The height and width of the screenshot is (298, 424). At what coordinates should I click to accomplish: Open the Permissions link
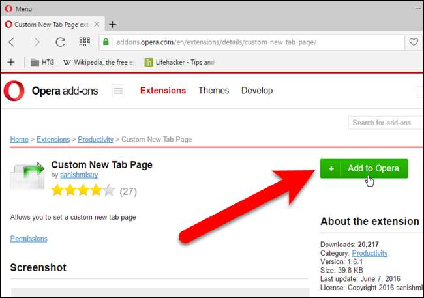pyautogui.click(x=29, y=239)
